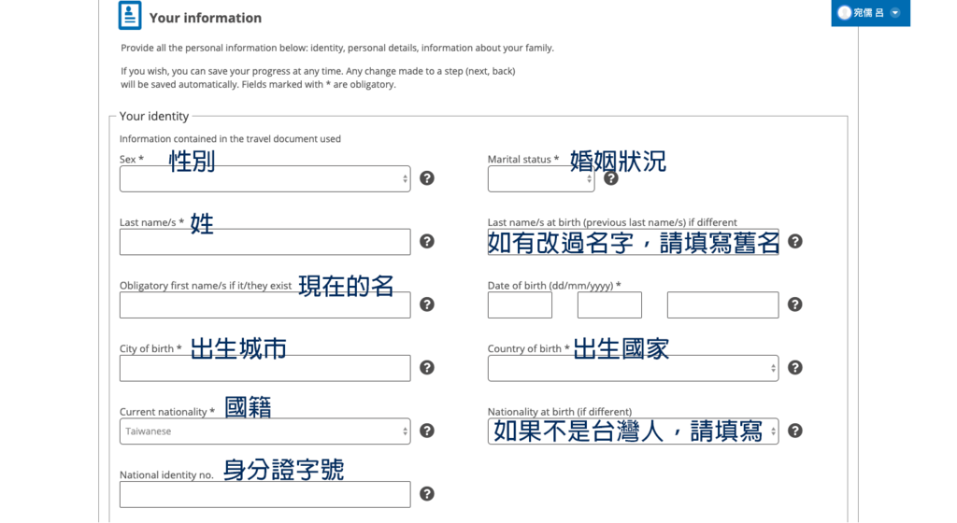The width and height of the screenshot is (957, 523).
Task: Focus the Last name/s input field
Action: point(264,242)
